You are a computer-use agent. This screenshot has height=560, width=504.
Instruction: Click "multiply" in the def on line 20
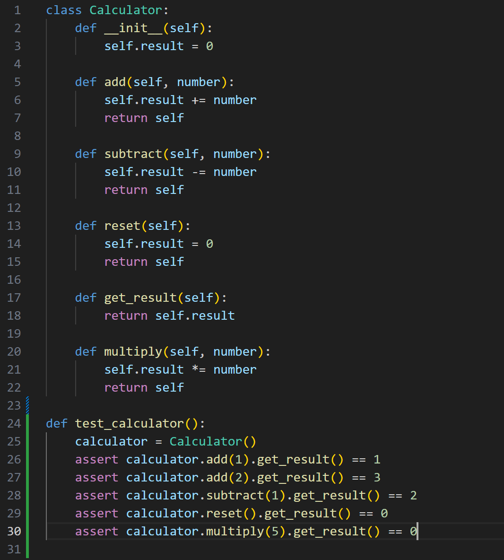point(133,351)
